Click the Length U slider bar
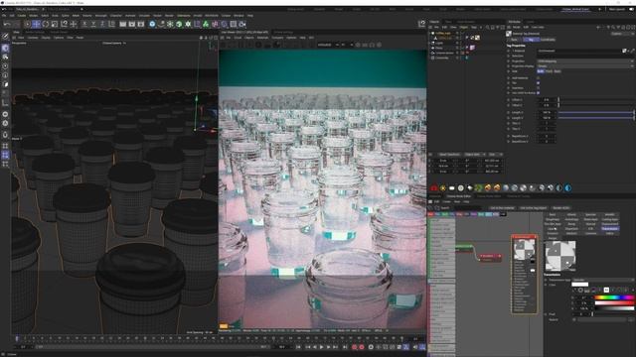 (x=596, y=112)
